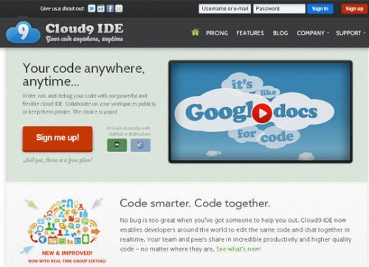Open the New & Improved cloud graphic
The image size is (369, 267).
[x=65, y=222]
